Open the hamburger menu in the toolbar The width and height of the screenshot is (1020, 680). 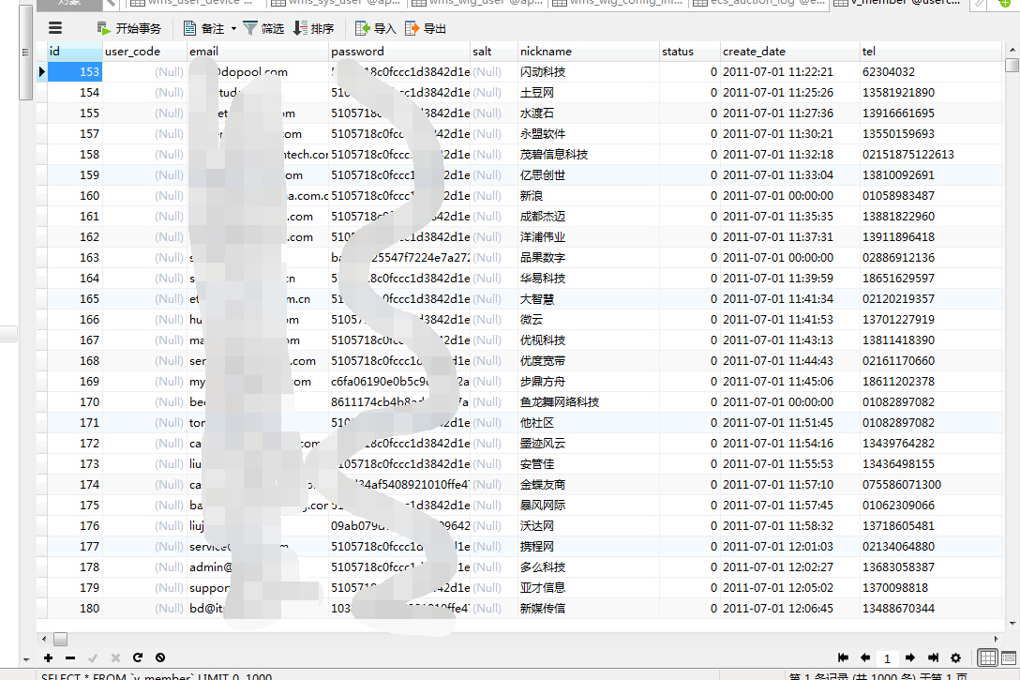tap(55, 28)
